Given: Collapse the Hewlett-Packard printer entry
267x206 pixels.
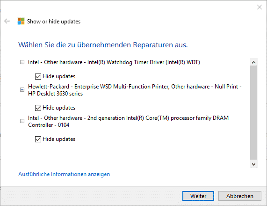Looking at the screenshot, I should pos(22,89).
